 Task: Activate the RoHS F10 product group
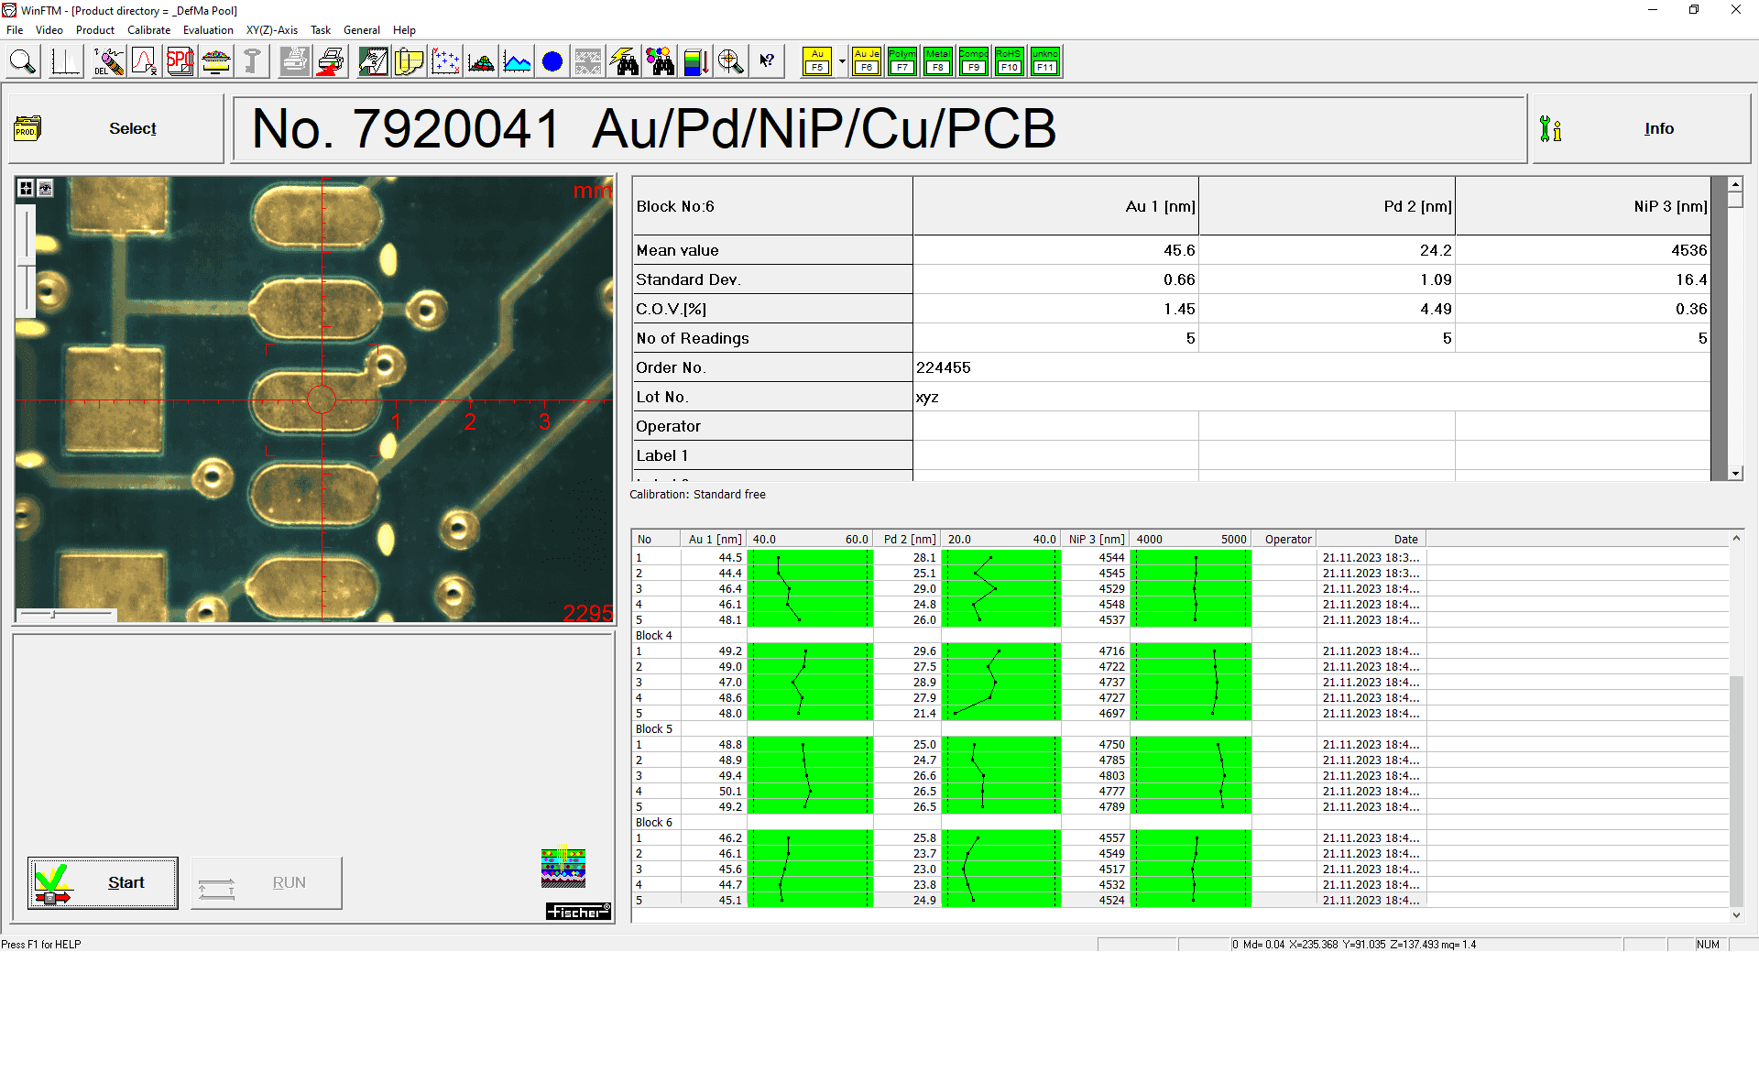1008,61
